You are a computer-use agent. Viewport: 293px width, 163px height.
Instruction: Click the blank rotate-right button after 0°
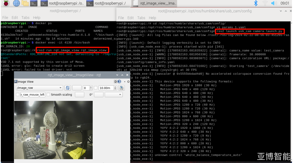click(x=99, y=95)
